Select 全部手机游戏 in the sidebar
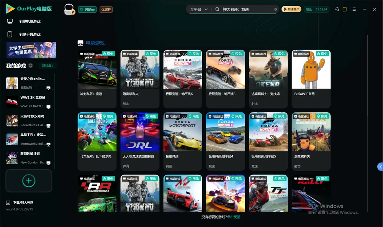The image size is (383, 227). [30, 34]
